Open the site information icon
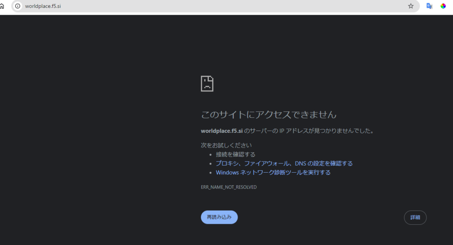Viewport: 453px width, 245px height. pos(18,6)
